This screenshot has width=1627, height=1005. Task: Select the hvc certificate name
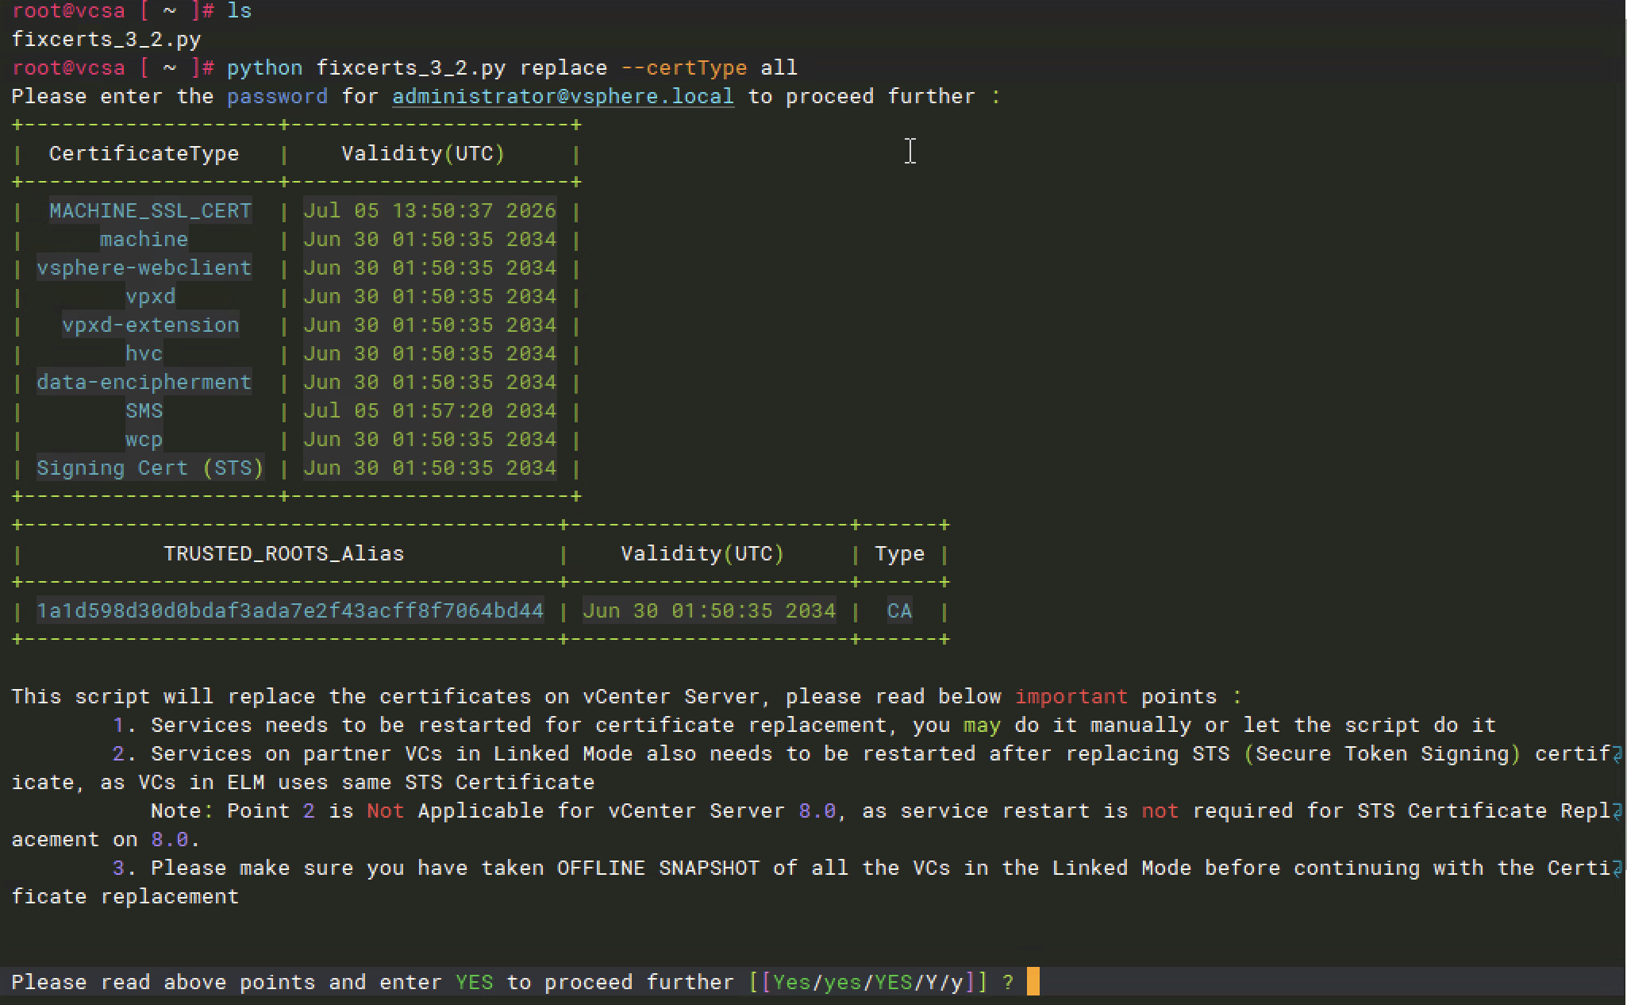point(144,354)
